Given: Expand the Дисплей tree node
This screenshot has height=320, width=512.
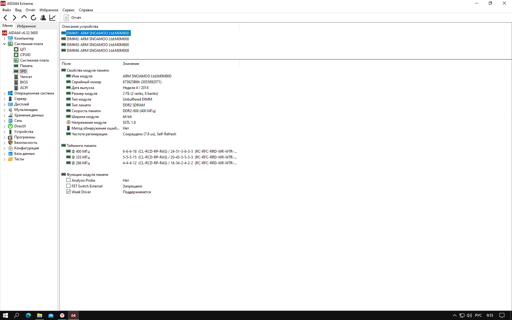Looking at the screenshot, I should (x=4, y=104).
